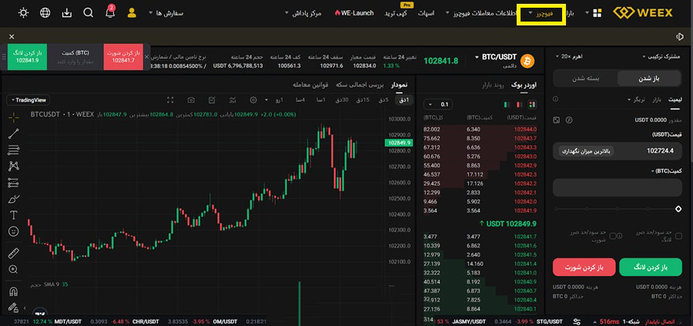Viewport: 693px width, 326px height.
Task: Open the search magnifier in header
Action: pyautogui.click(x=89, y=13)
